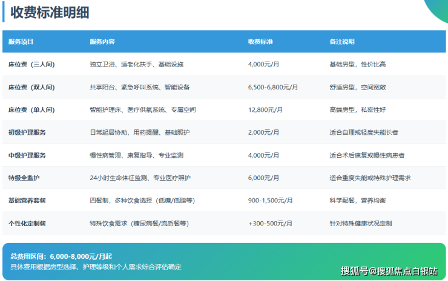Image resolution: width=448 pixels, height=281 pixels.
Task: Click the 初级护理服务 row label
Action: [27, 132]
